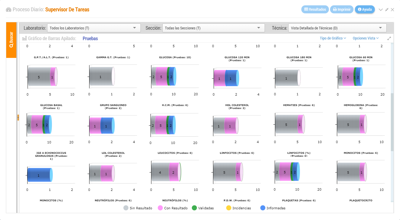400x220 pixels.
Task: Toggle Con Resultado legend series
Action: [173, 208]
